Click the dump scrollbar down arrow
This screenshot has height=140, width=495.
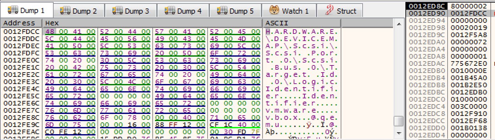[398, 133]
